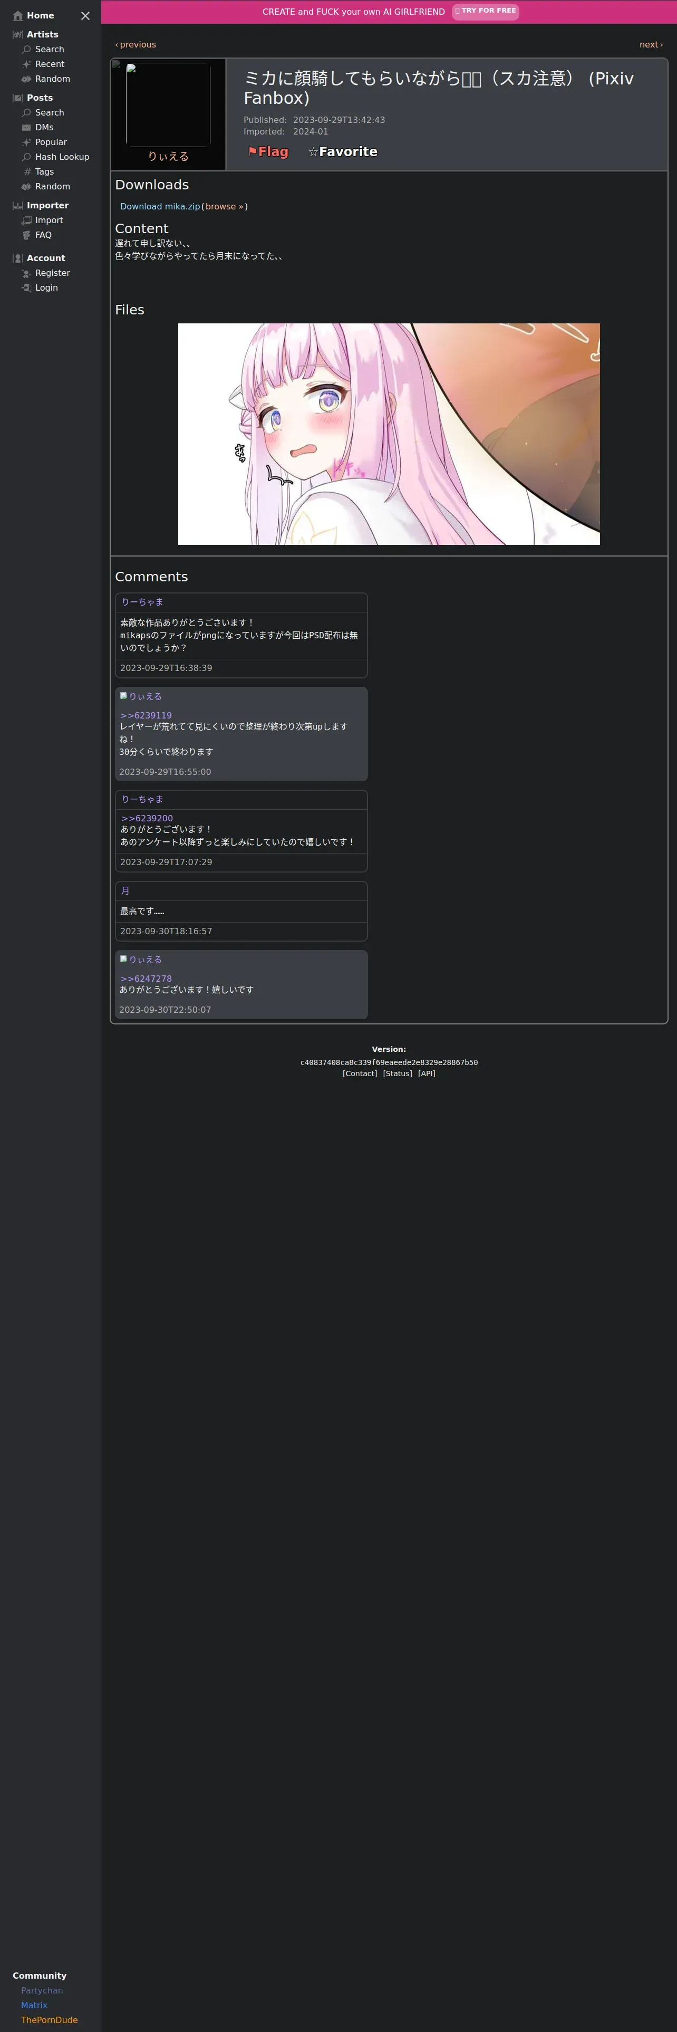Click the Register user icon
Screen dimensions: 677x2032
click(x=27, y=273)
